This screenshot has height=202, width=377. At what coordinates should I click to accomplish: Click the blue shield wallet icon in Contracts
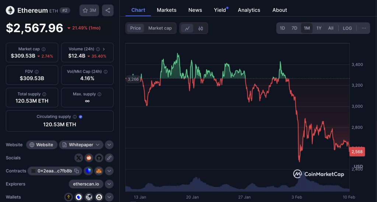(x=88, y=171)
